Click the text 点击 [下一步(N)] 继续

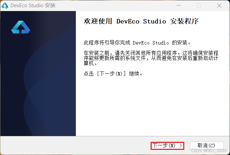pyautogui.click(x=113, y=74)
